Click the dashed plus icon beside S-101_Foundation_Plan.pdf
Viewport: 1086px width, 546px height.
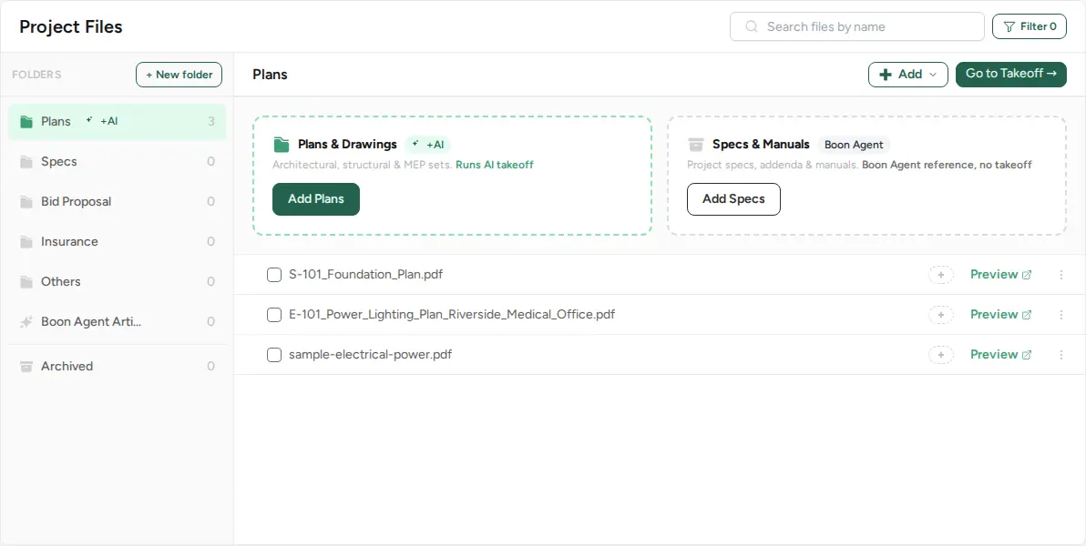pos(940,275)
